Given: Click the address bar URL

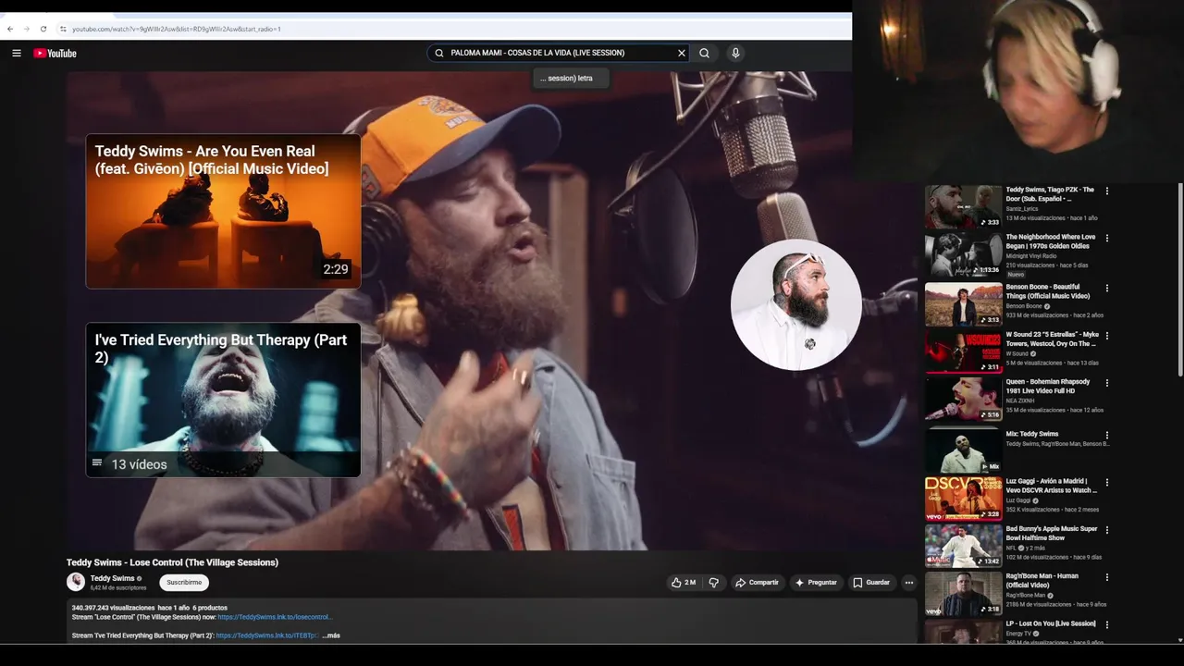Looking at the screenshot, I should [x=177, y=29].
